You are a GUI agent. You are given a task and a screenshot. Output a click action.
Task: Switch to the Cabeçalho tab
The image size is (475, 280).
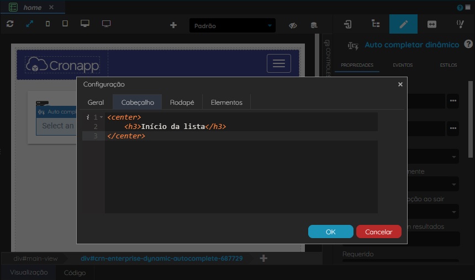(x=138, y=103)
